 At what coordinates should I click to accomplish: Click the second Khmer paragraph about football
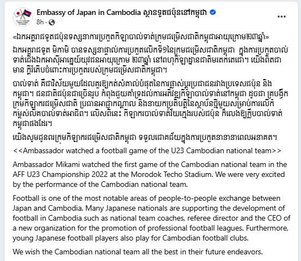click(x=150, y=104)
